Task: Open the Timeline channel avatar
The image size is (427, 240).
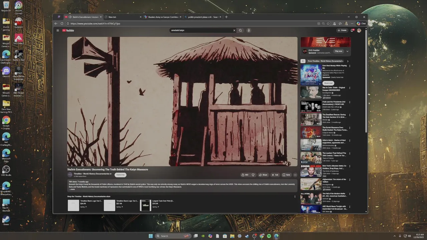Action: [x=70, y=175]
